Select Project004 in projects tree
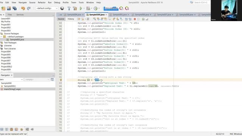Screen dimensions: 242x136 [6, 51]
